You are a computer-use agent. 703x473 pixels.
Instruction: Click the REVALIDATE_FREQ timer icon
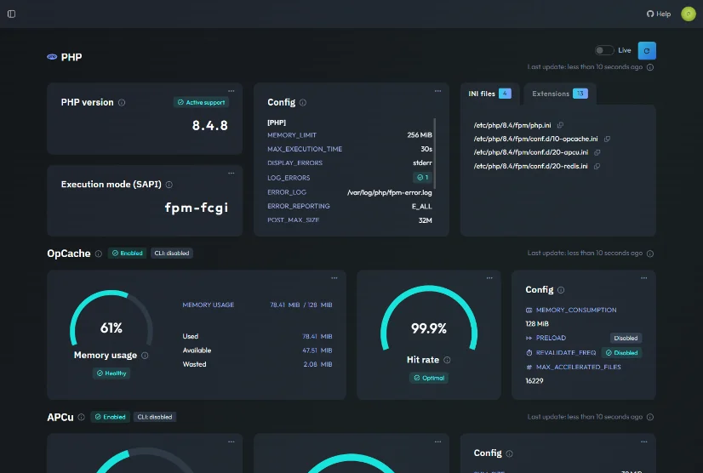529,353
